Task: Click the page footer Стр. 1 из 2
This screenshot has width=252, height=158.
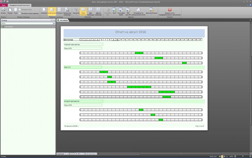Action: [200, 126]
